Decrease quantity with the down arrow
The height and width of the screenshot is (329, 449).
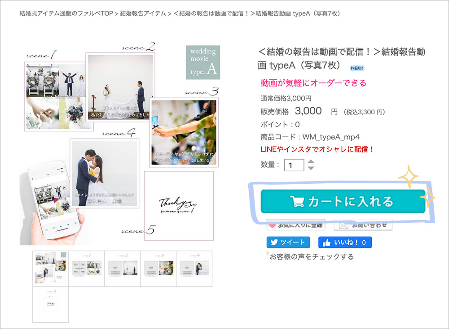[x=311, y=168]
